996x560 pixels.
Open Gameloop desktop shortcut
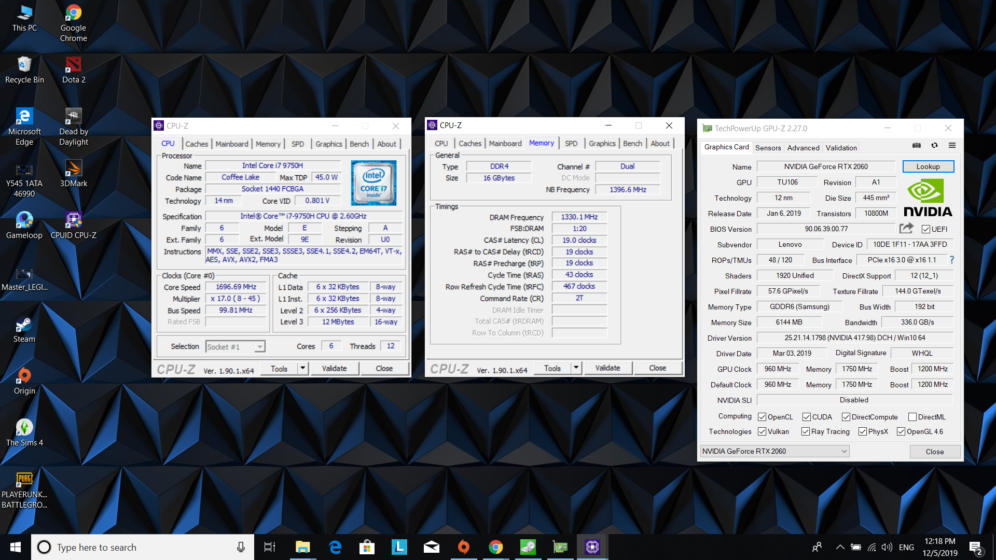point(24,226)
